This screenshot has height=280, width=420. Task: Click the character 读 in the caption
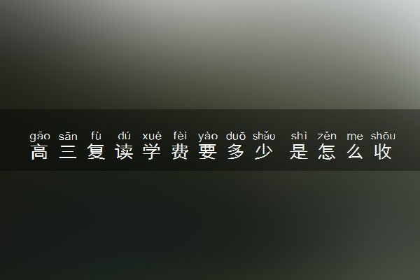pos(124,152)
